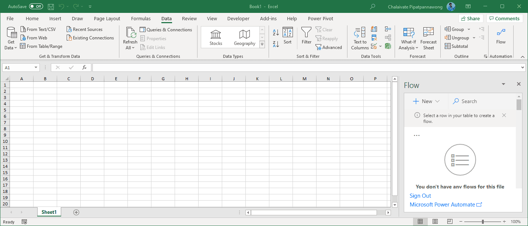Viewport: 528px width, 226px height.
Task: Apply the Stocks data type
Action: (216, 37)
